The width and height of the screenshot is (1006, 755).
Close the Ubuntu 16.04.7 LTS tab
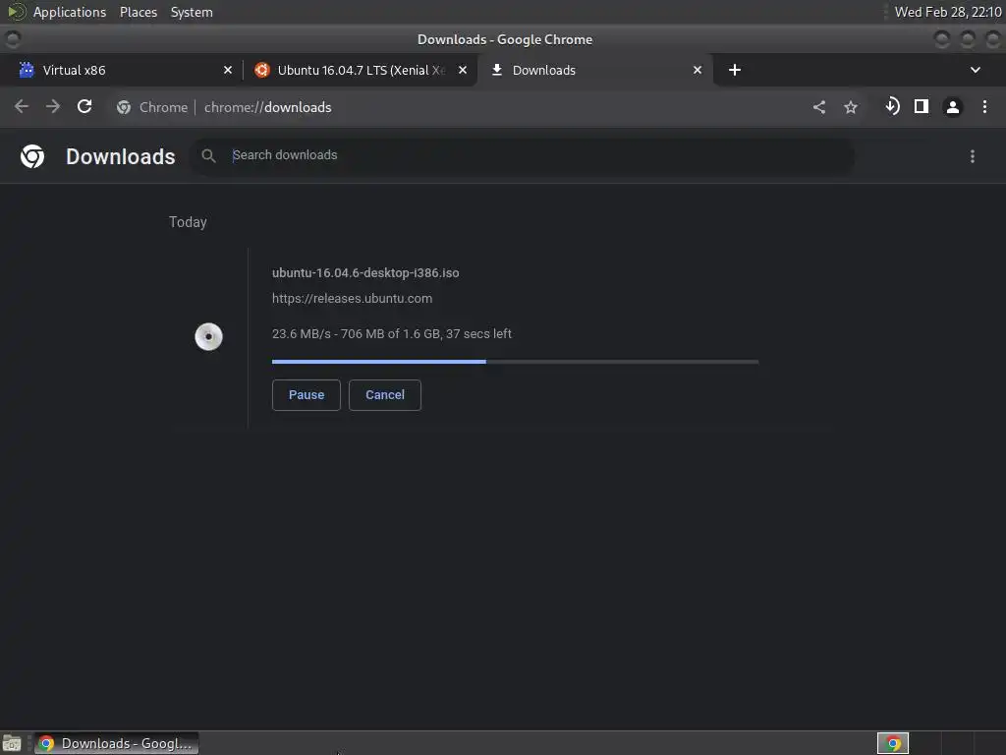point(463,70)
